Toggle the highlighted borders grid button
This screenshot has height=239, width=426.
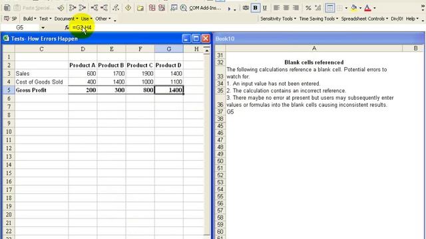coord(330,8)
